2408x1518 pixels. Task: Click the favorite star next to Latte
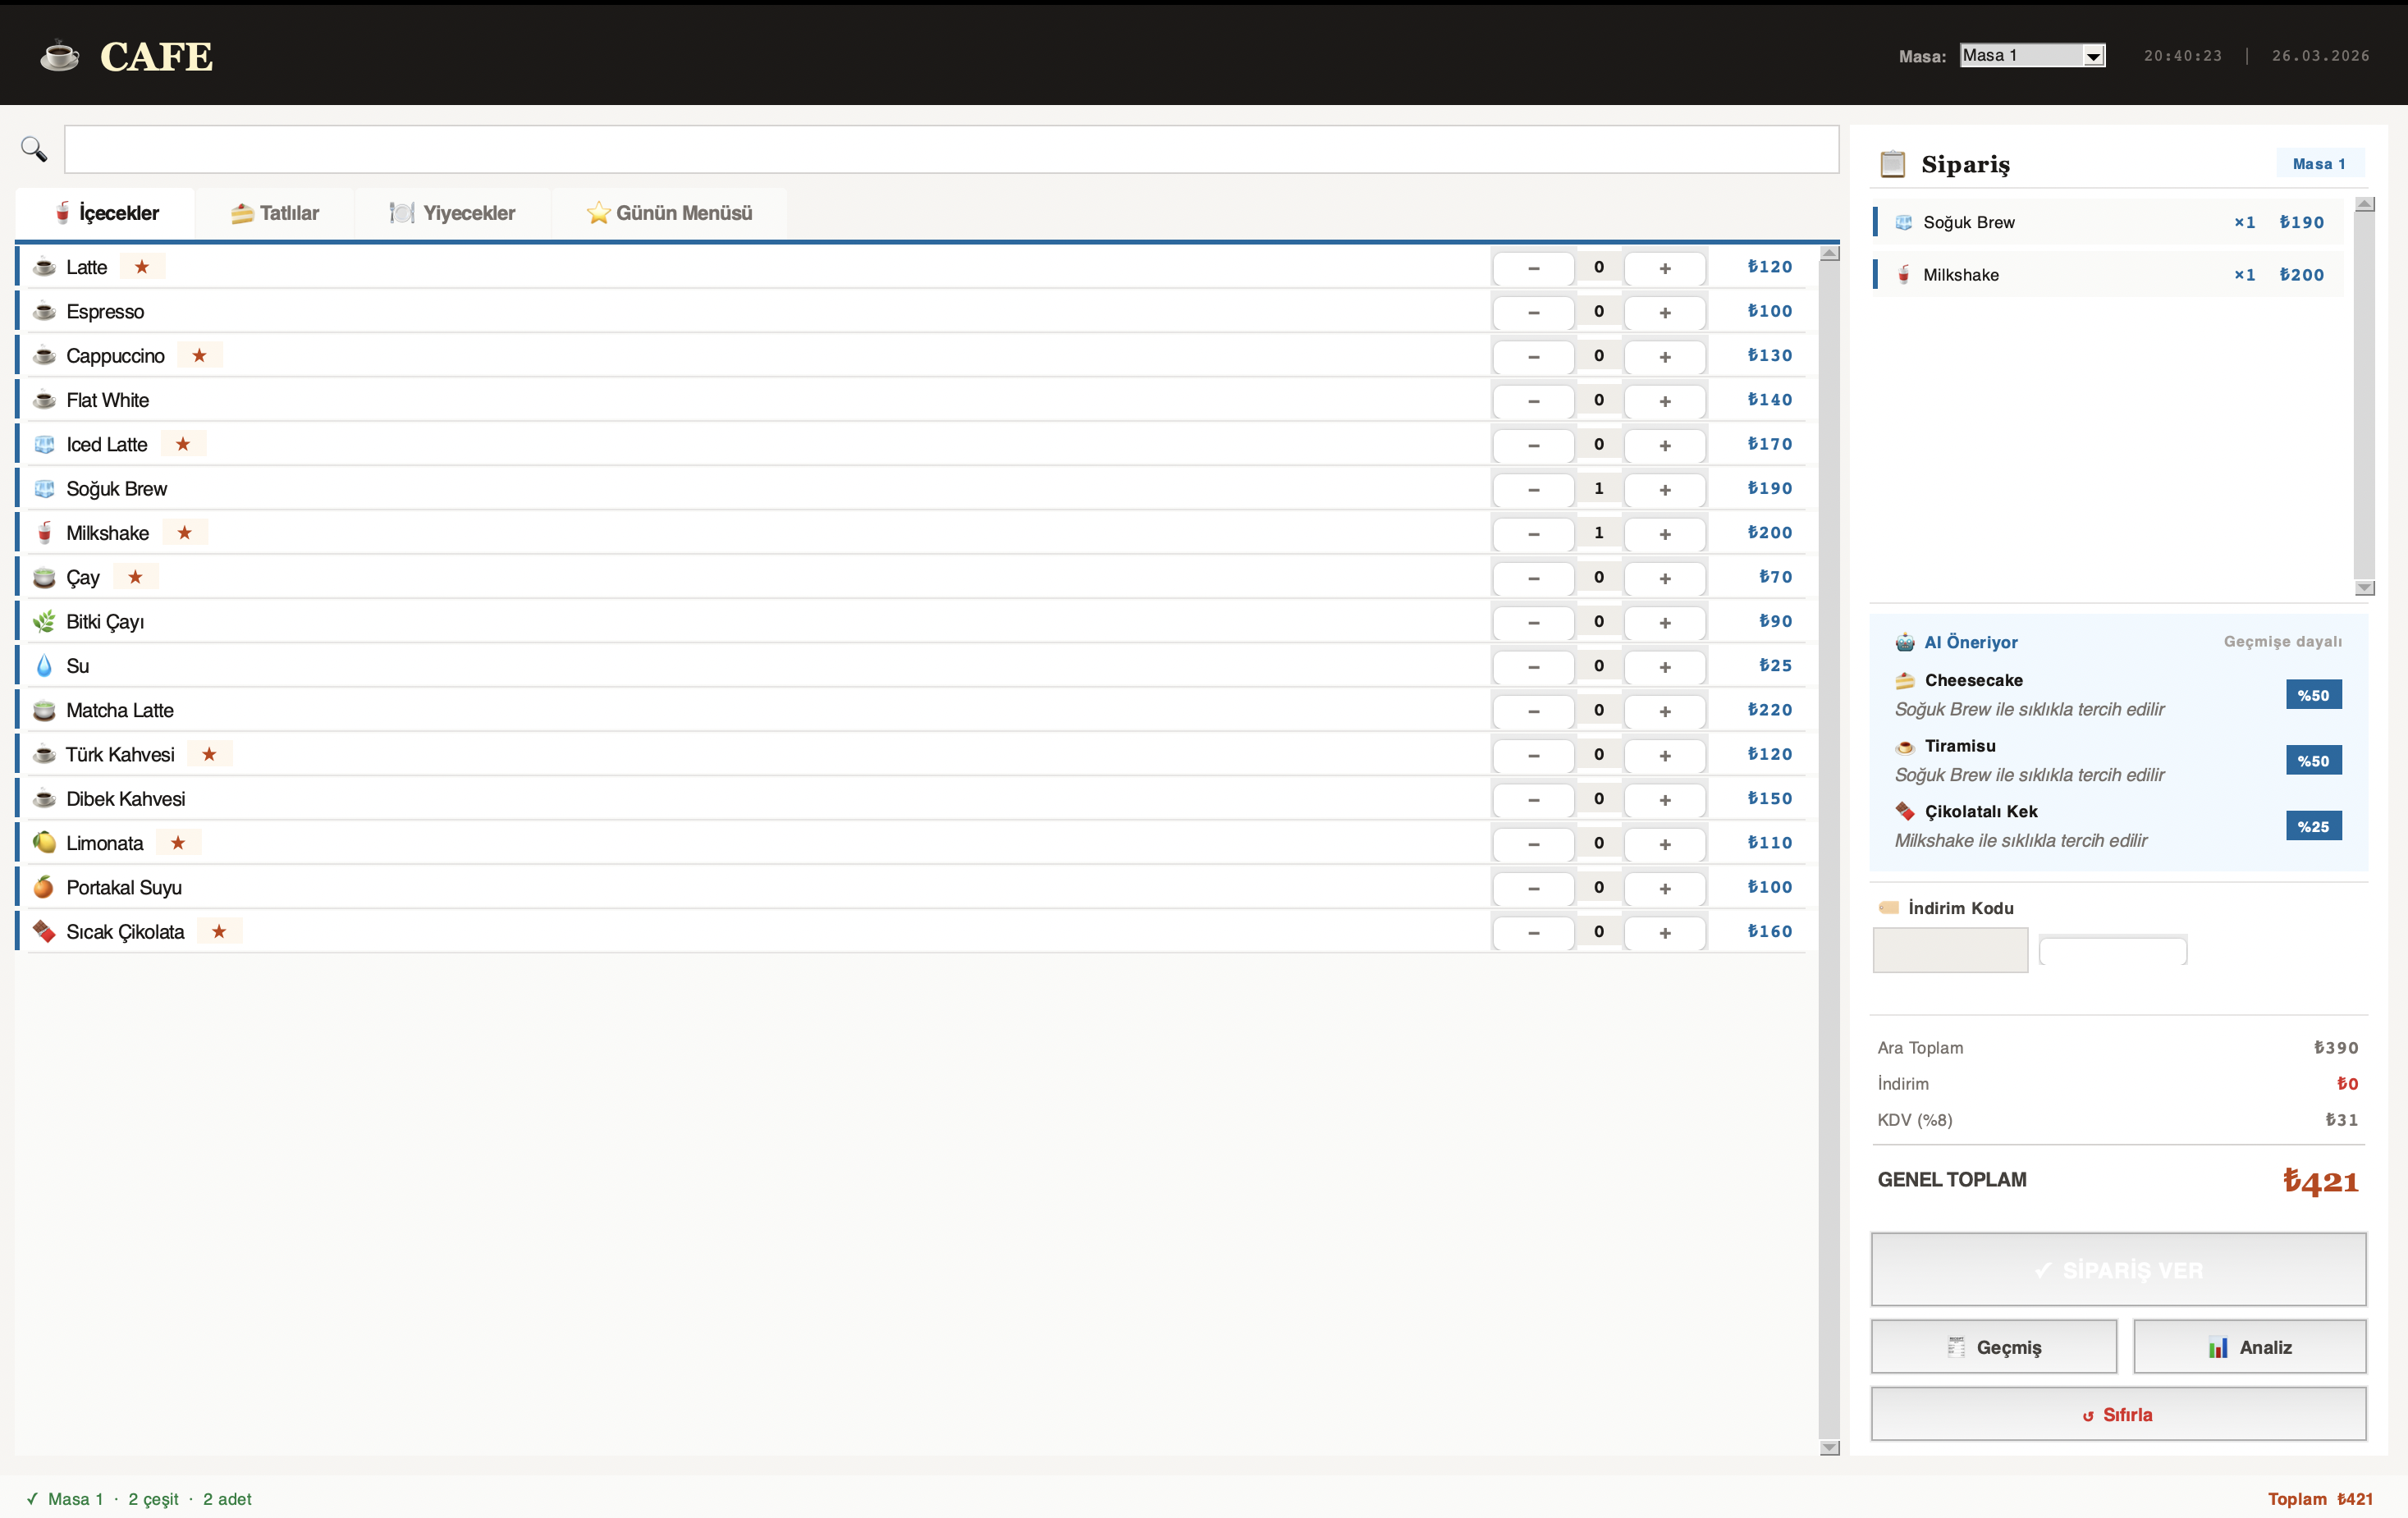coord(142,267)
